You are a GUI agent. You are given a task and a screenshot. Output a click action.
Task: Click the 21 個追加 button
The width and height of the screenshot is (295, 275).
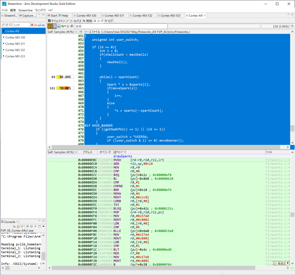(281, 263)
